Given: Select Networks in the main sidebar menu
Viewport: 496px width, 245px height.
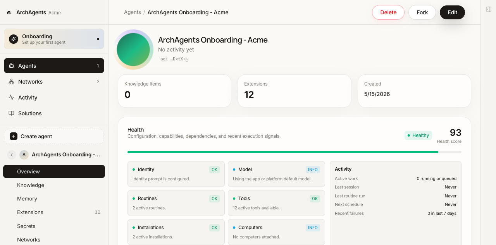Looking at the screenshot, I should pyautogui.click(x=54, y=82).
